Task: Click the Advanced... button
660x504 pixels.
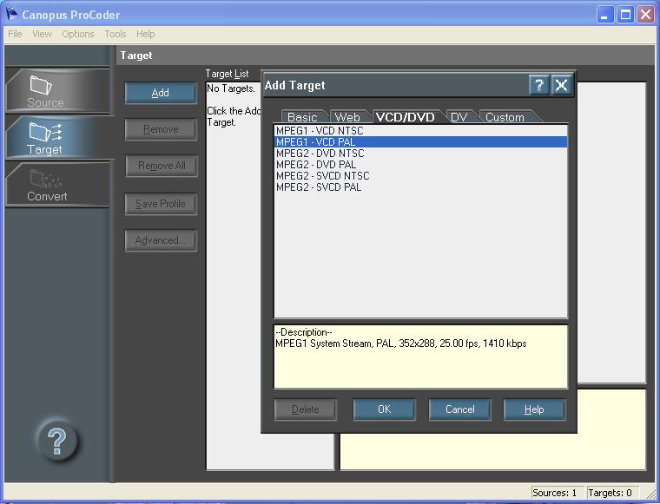Action: click(161, 240)
